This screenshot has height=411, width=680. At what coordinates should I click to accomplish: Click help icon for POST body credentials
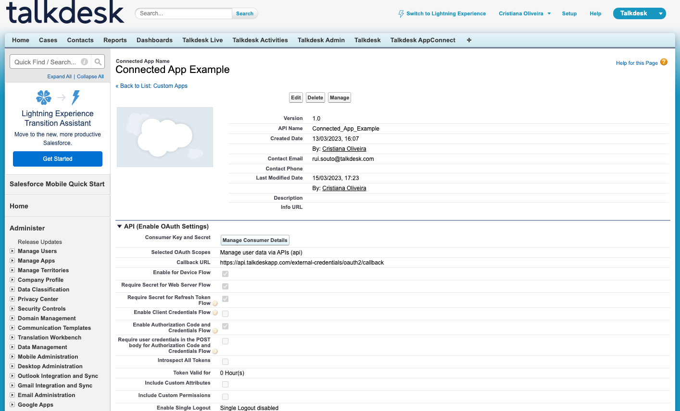click(215, 351)
